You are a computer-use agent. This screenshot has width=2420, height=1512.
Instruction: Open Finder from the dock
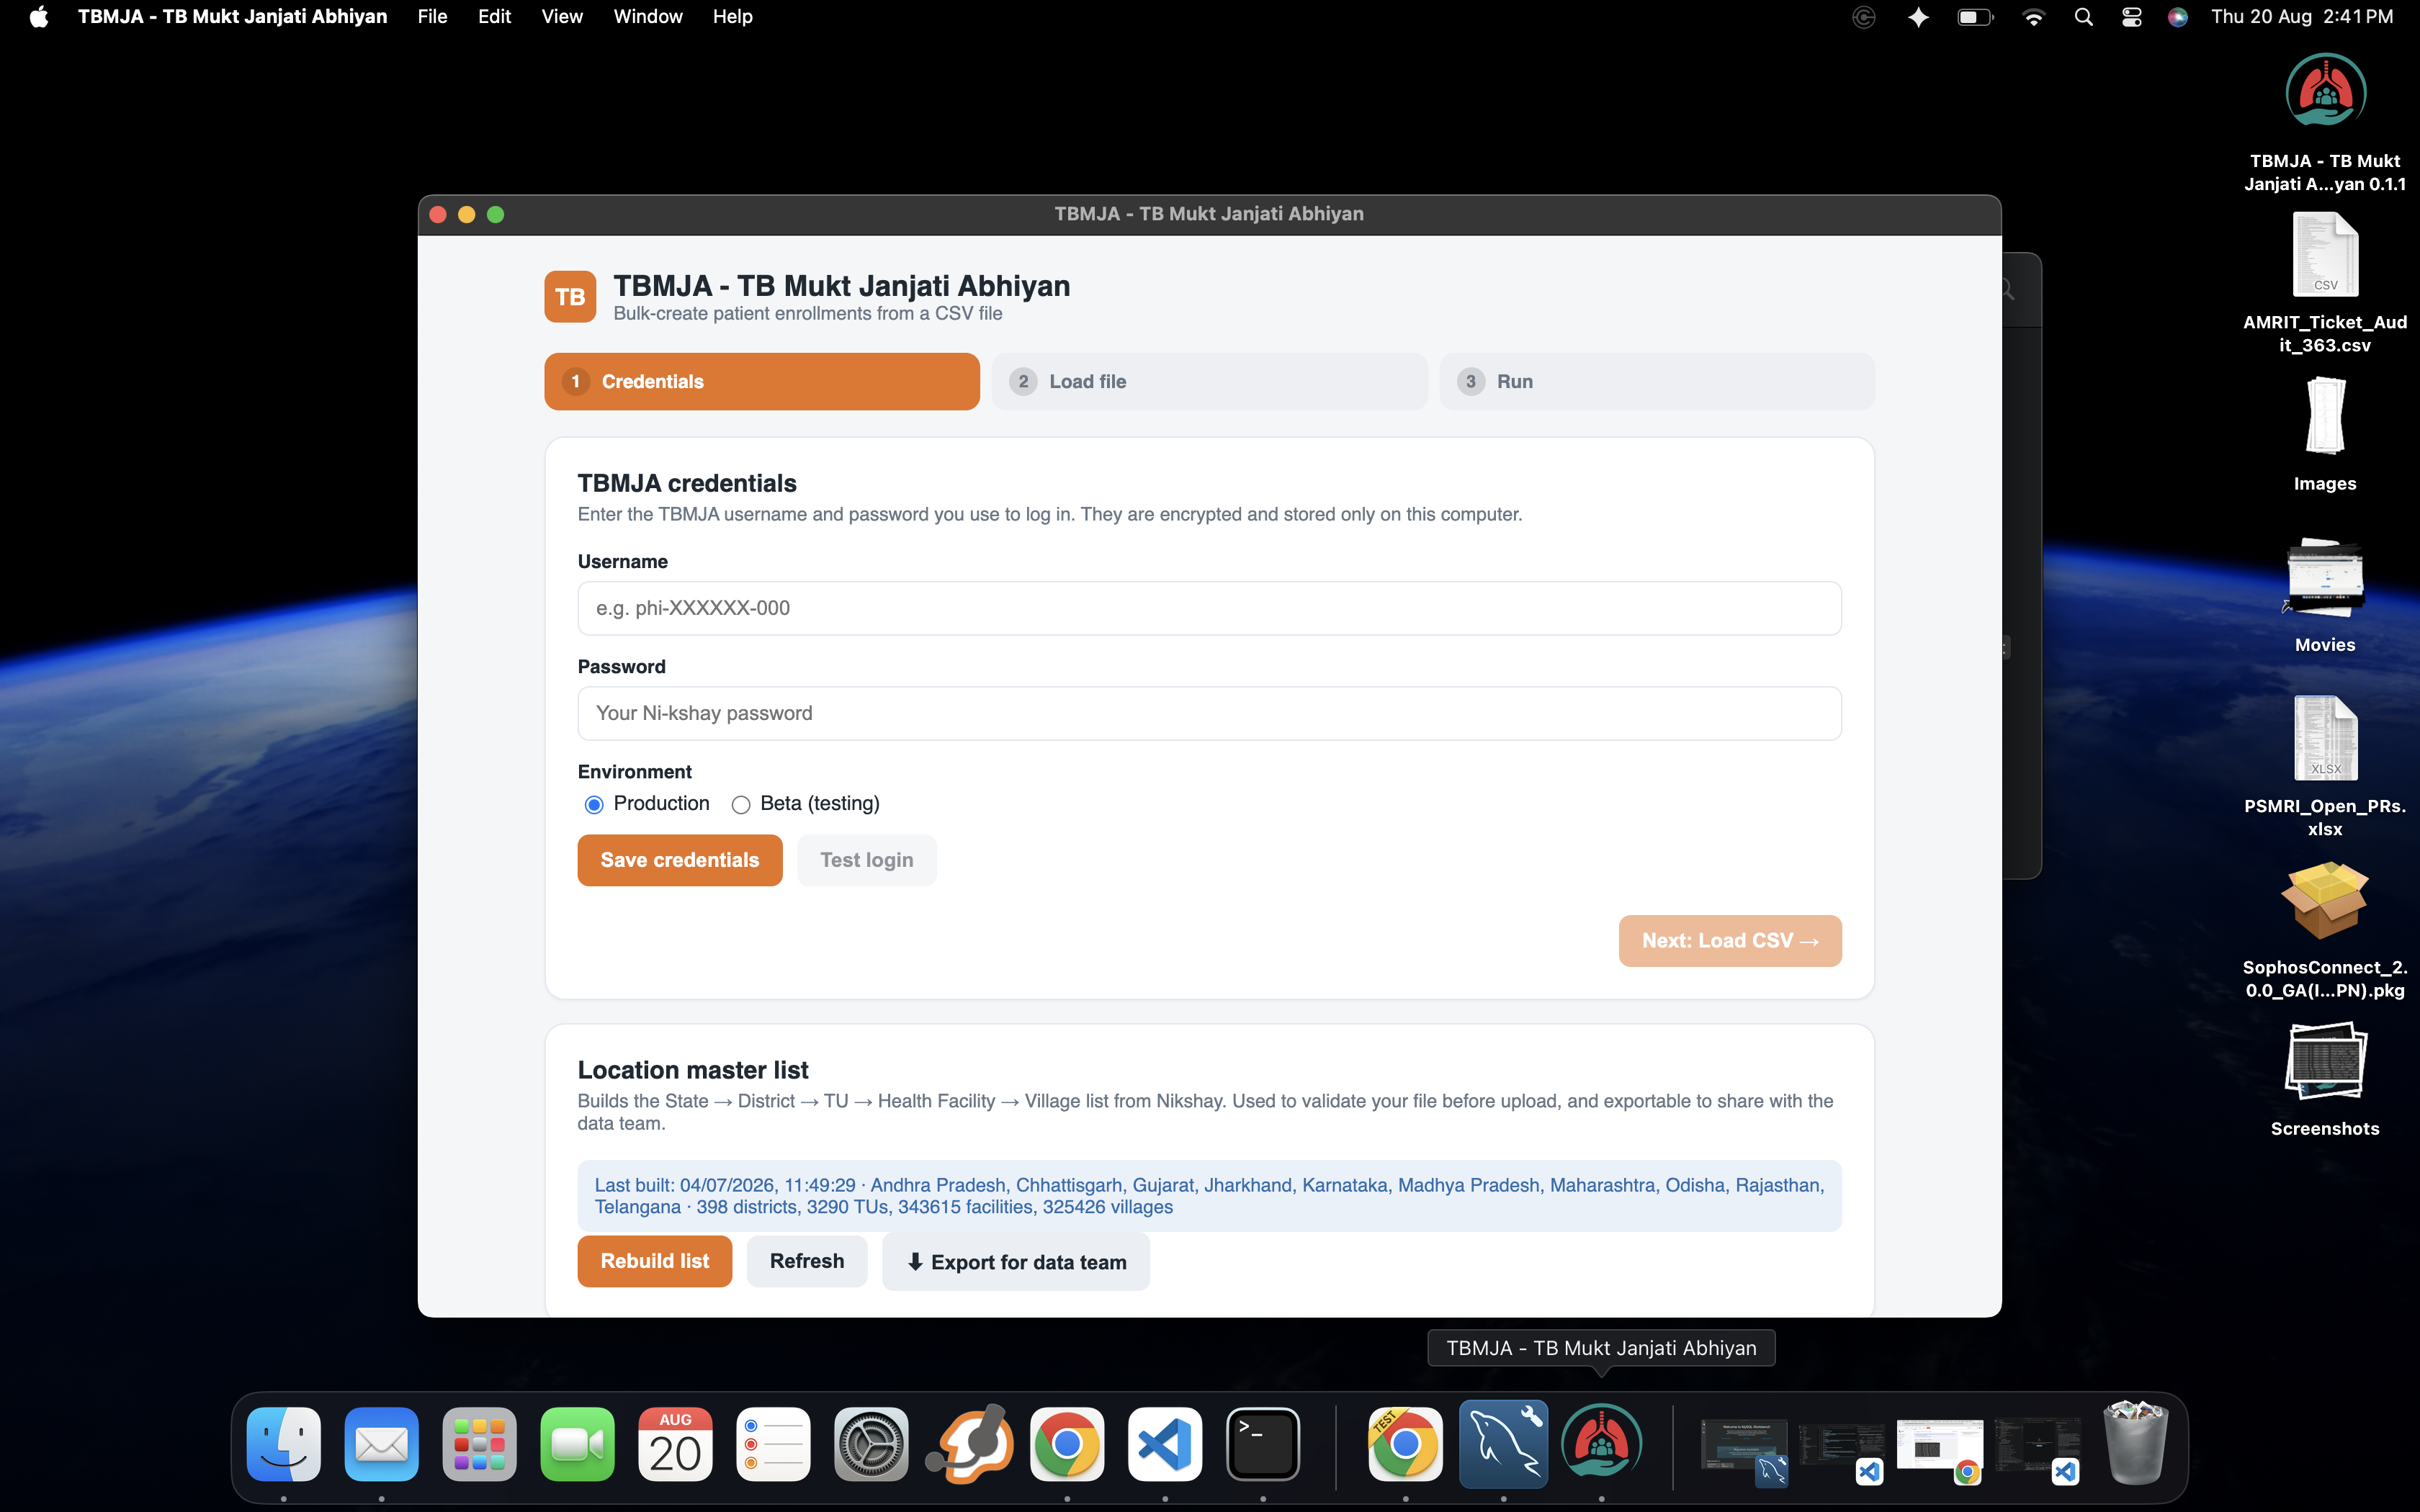click(284, 1444)
